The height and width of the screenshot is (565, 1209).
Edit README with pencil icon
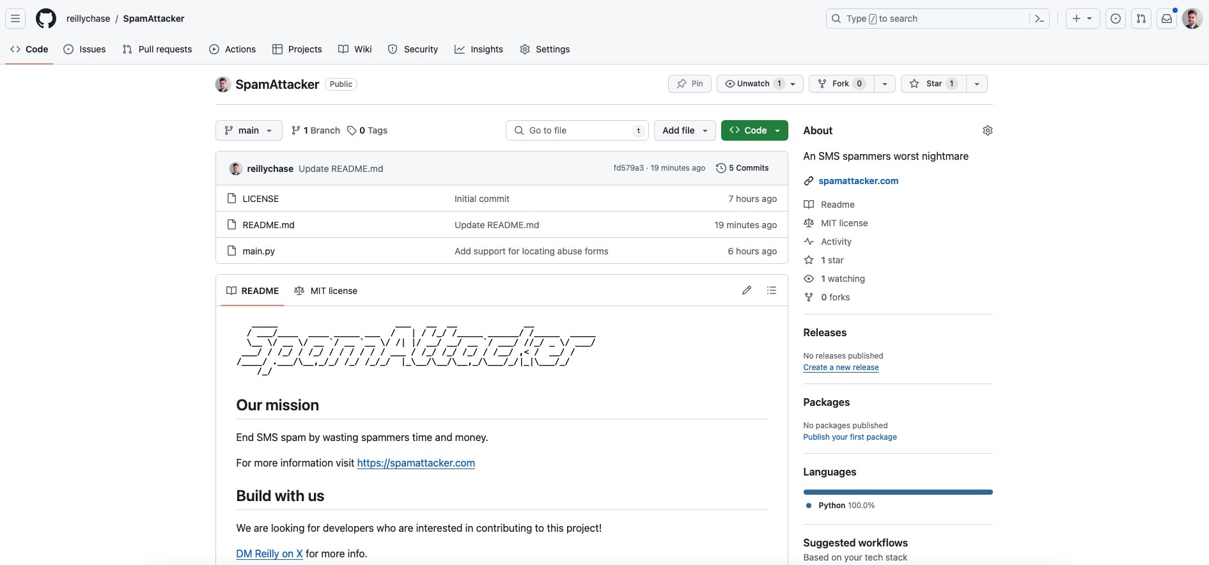pyautogui.click(x=747, y=290)
